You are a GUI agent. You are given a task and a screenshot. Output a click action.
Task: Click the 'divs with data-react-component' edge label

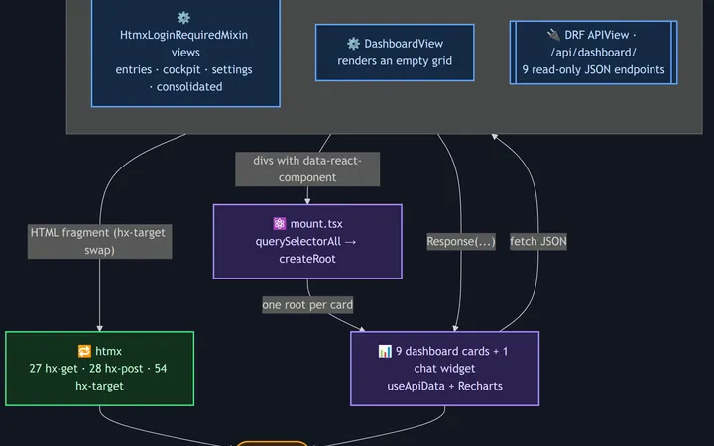pyautogui.click(x=307, y=168)
